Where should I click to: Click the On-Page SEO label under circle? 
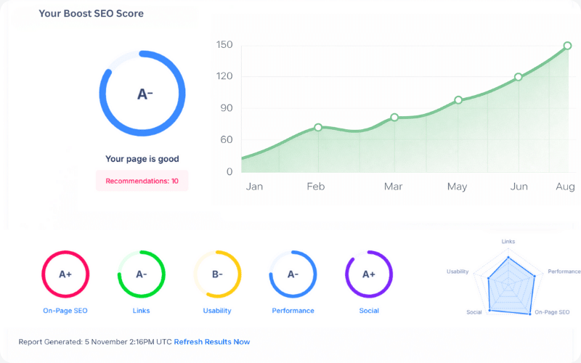tap(65, 311)
